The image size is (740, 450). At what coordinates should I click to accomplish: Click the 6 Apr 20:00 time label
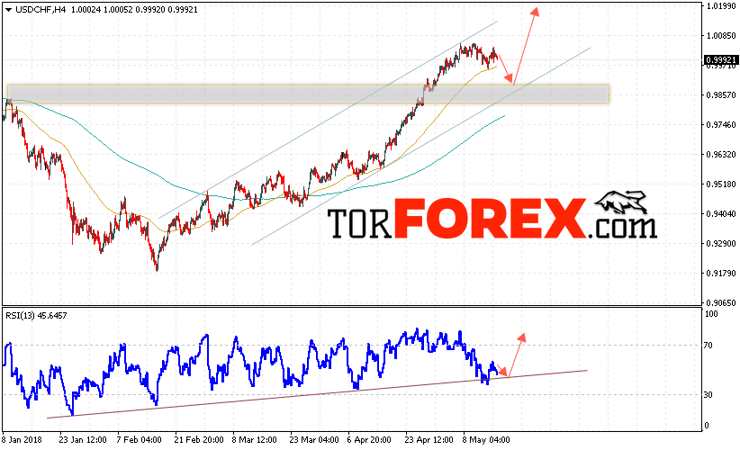[x=369, y=439]
